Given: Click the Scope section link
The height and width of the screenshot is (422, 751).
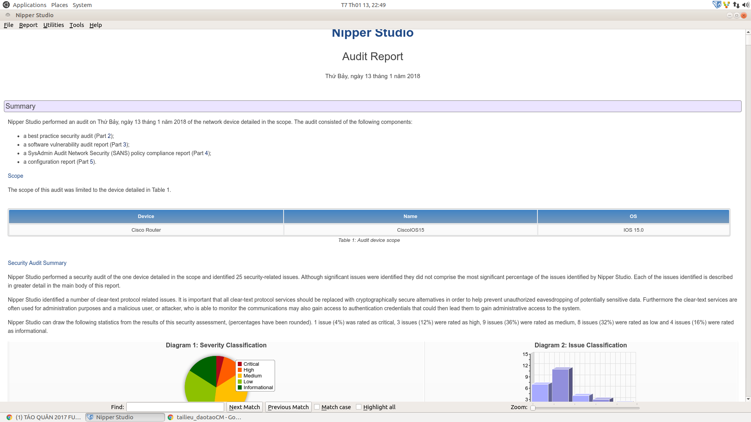Looking at the screenshot, I should click(x=15, y=176).
